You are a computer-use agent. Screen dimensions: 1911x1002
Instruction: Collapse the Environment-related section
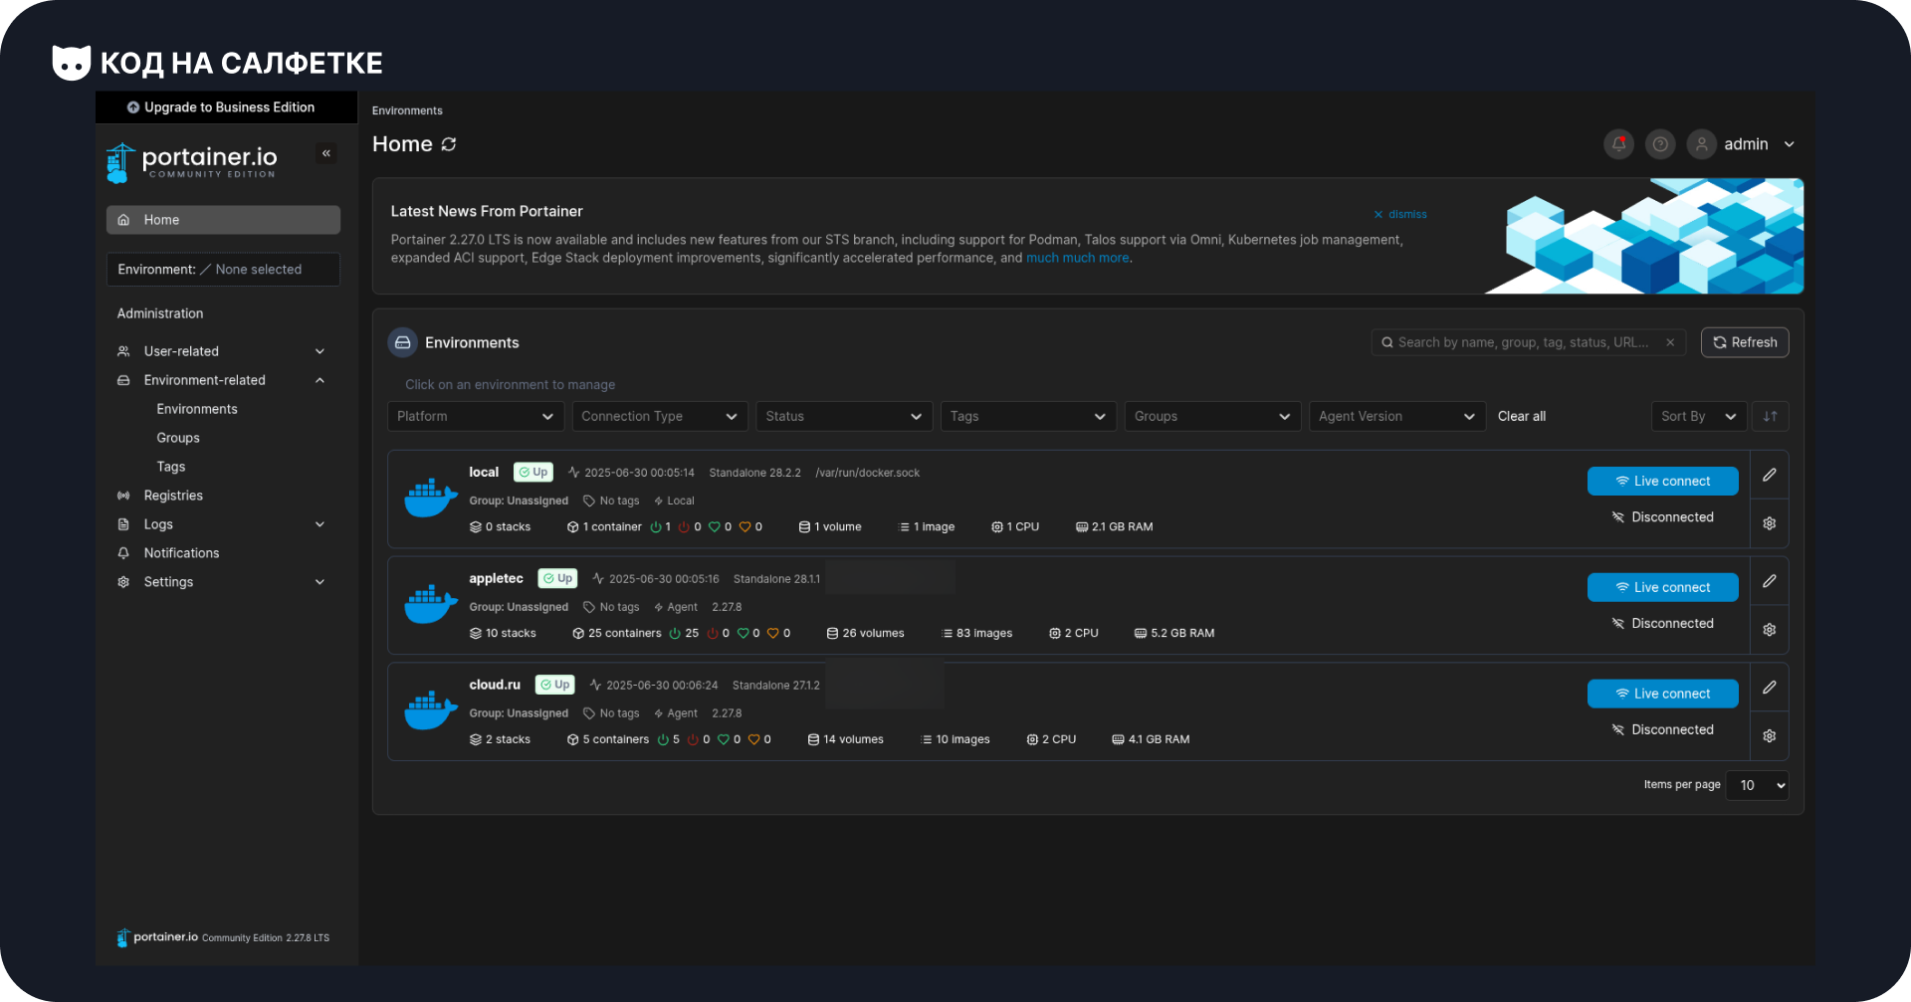pos(221,380)
